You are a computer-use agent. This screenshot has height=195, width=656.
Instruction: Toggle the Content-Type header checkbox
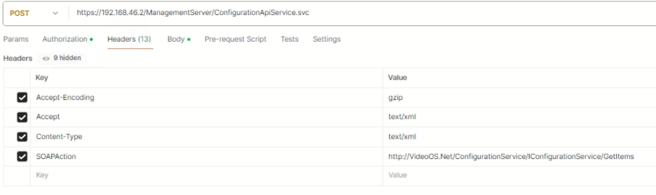(x=21, y=137)
